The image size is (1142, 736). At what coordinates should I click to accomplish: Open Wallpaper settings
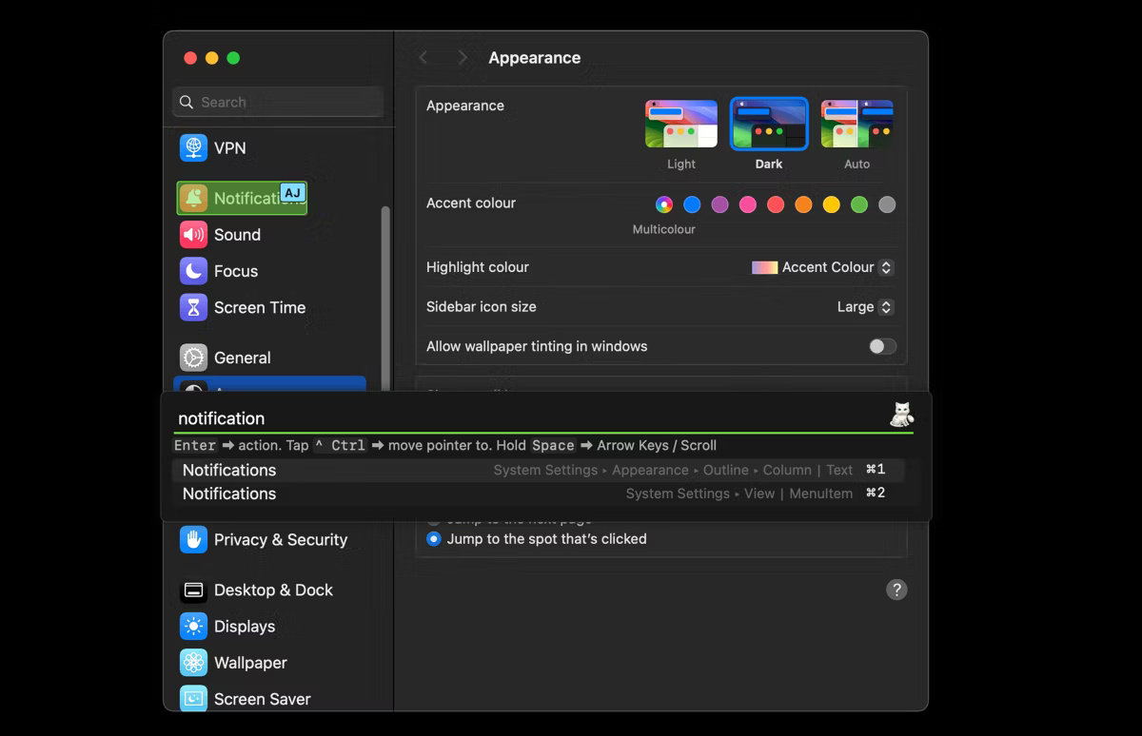[249, 662]
